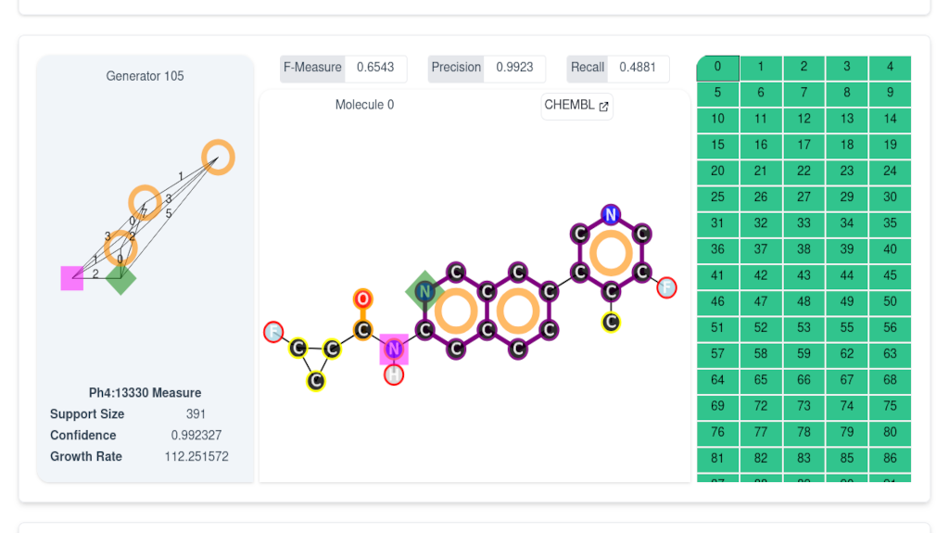Click the Ph4:13330 Measure heading
The height and width of the screenshot is (533, 949).
tap(145, 393)
